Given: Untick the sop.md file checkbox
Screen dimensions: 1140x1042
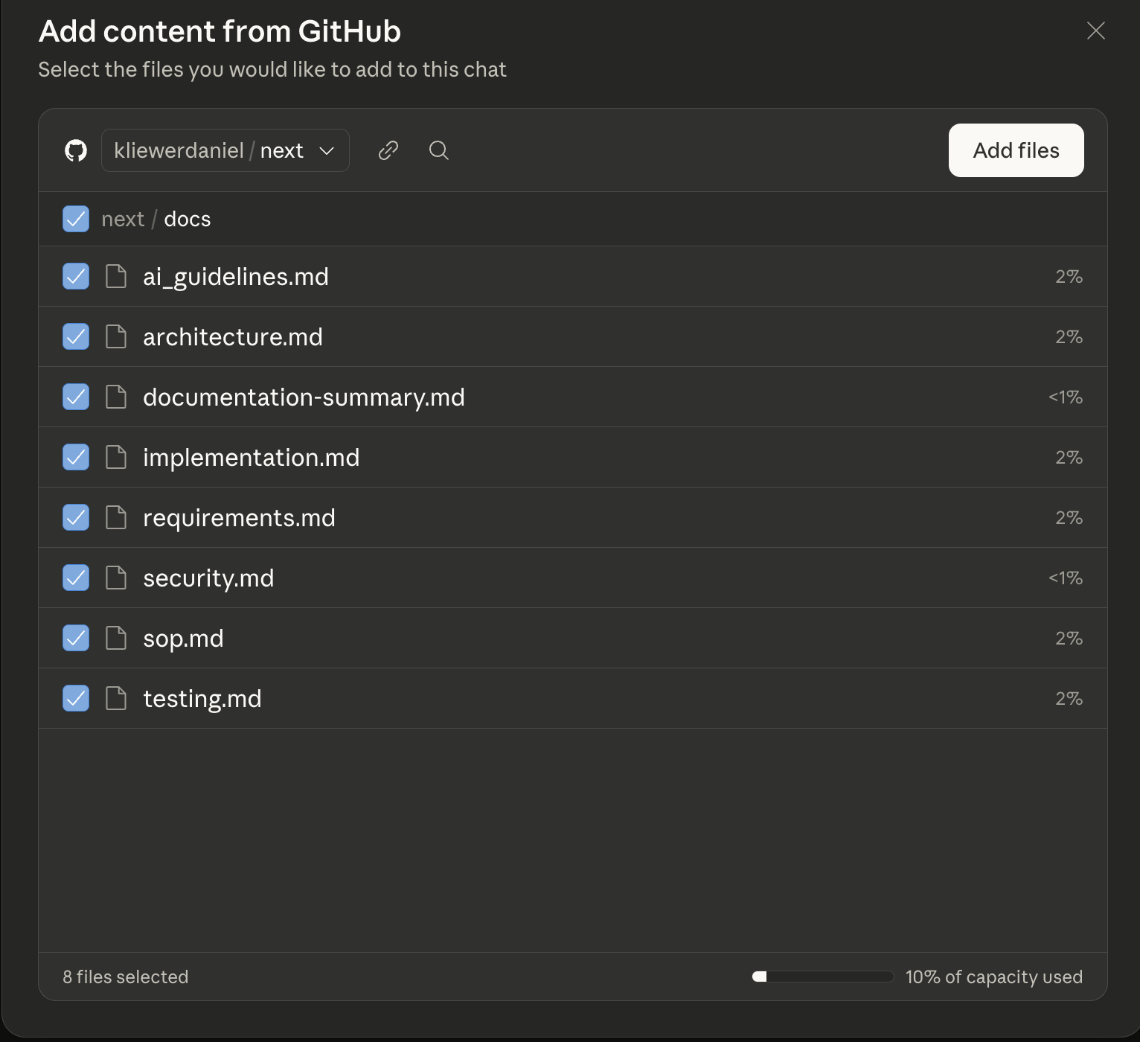Looking at the screenshot, I should (76, 638).
